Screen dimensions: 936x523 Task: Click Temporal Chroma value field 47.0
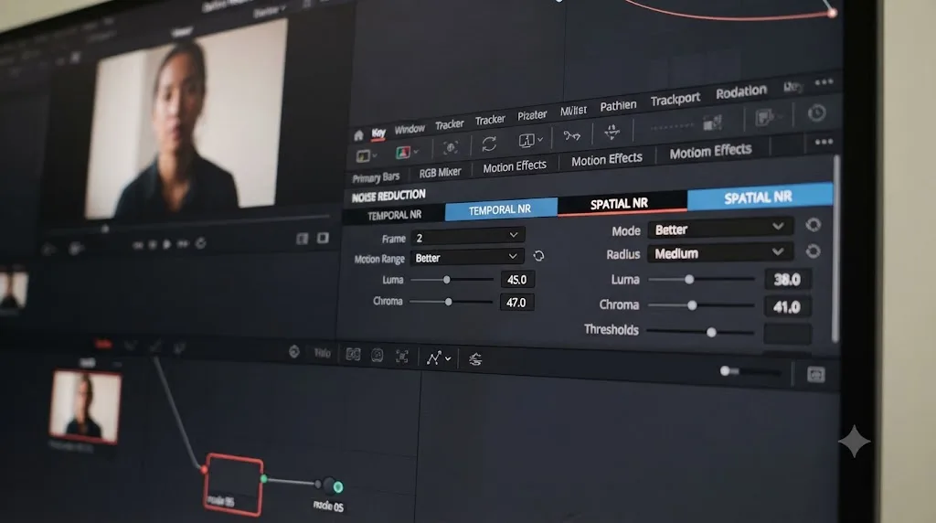coord(517,302)
